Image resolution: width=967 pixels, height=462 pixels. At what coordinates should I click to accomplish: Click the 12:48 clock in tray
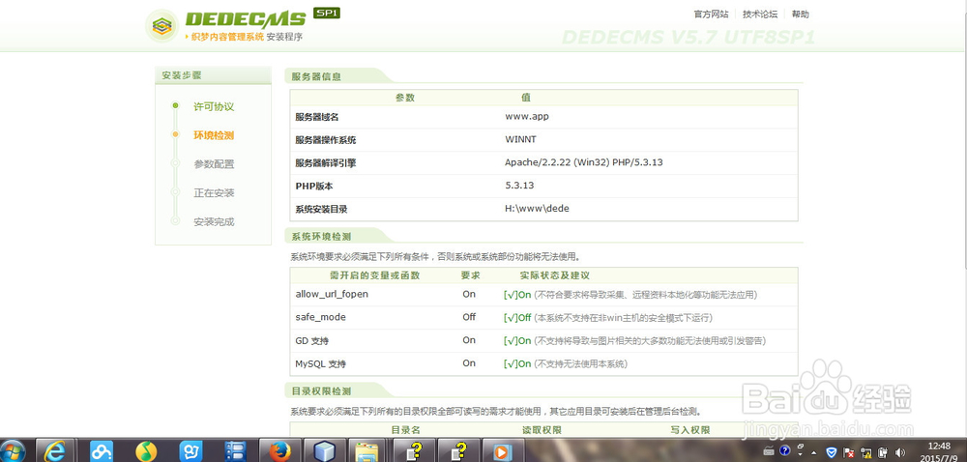pos(938,446)
